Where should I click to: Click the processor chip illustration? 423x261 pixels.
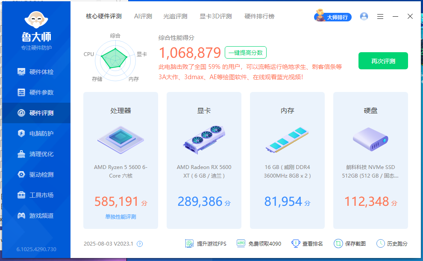point(120,139)
